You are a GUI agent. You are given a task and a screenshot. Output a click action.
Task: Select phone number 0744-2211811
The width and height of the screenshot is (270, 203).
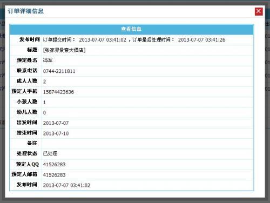pyautogui.click(x=59, y=71)
